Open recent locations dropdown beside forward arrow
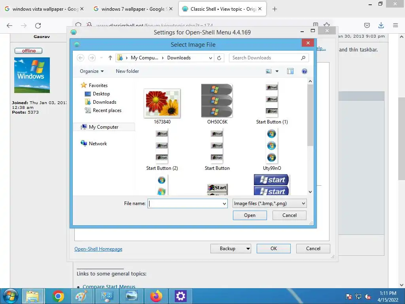The width and height of the screenshot is (405, 304). pos(101,58)
